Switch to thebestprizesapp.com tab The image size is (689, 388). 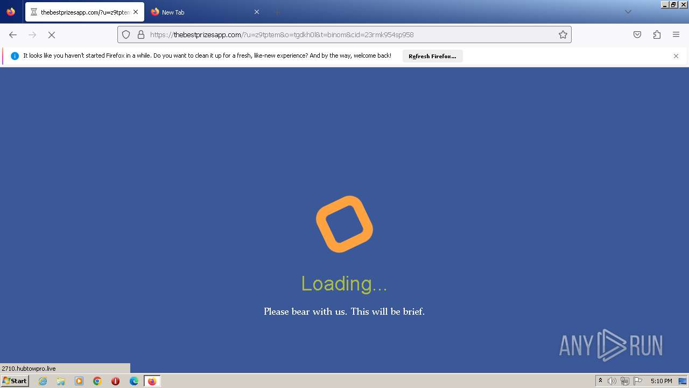click(x=85, y=12)
